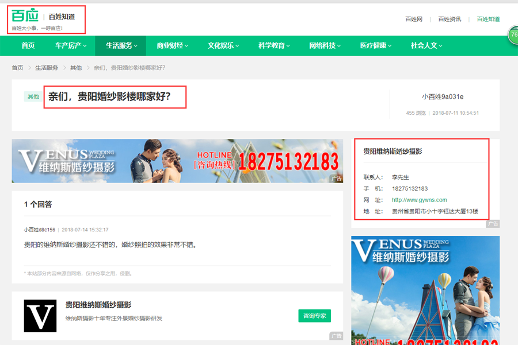This screenshot has width=518, height=345.
Task: Click 其他 in the breadcrumb trail
Action: (76, 68)
